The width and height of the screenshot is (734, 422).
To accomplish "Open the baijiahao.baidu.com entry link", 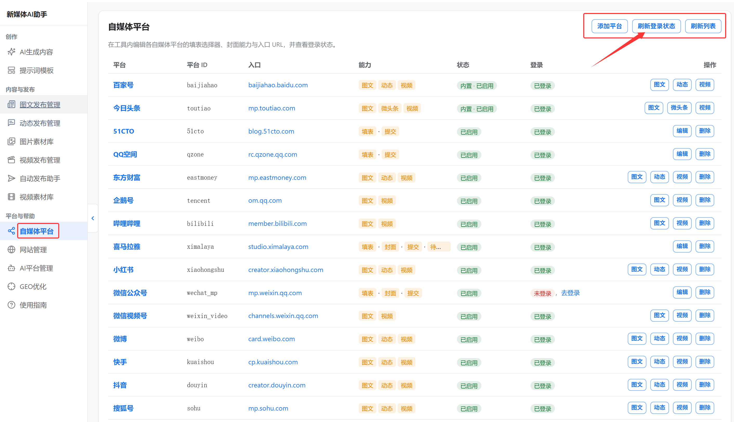I will coord(278,85).
